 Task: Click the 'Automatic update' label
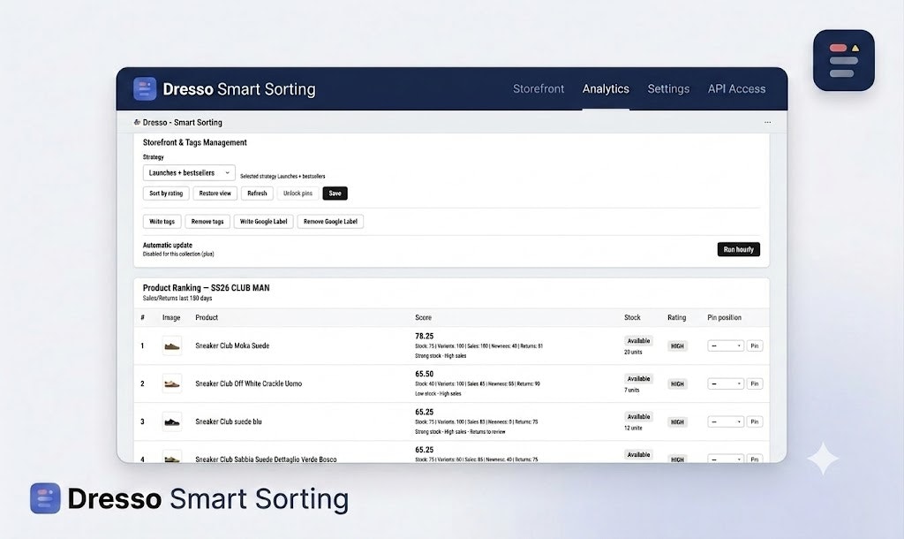click(x=167, y=245)
